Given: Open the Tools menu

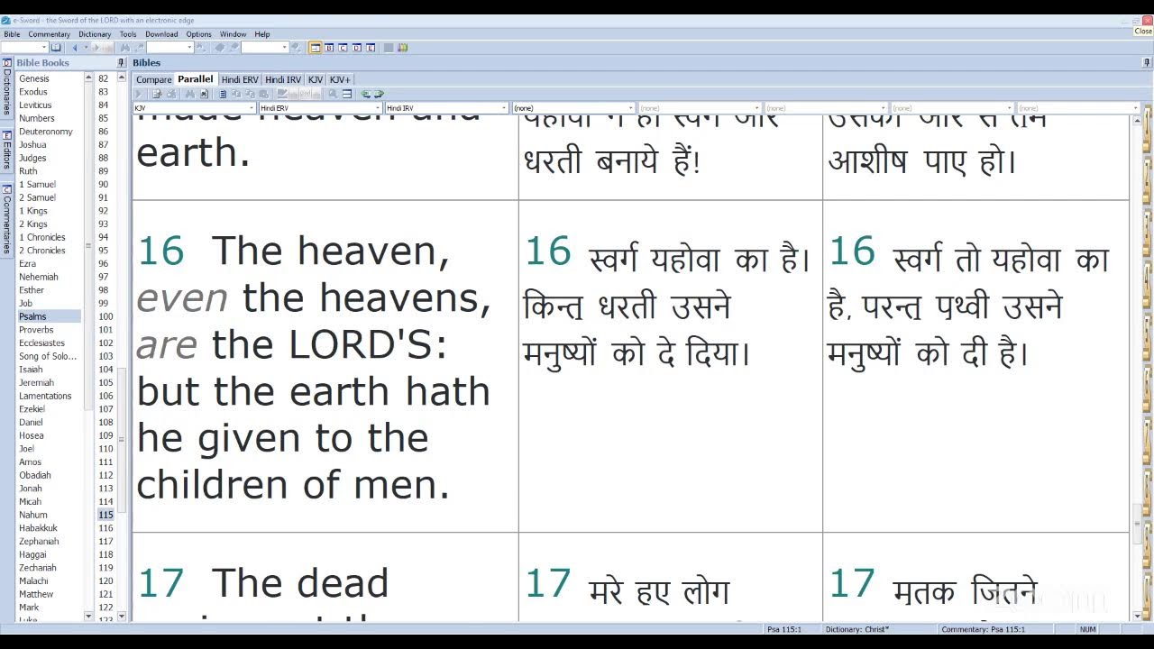Looking at the screenshot, I should click(128, 34).
